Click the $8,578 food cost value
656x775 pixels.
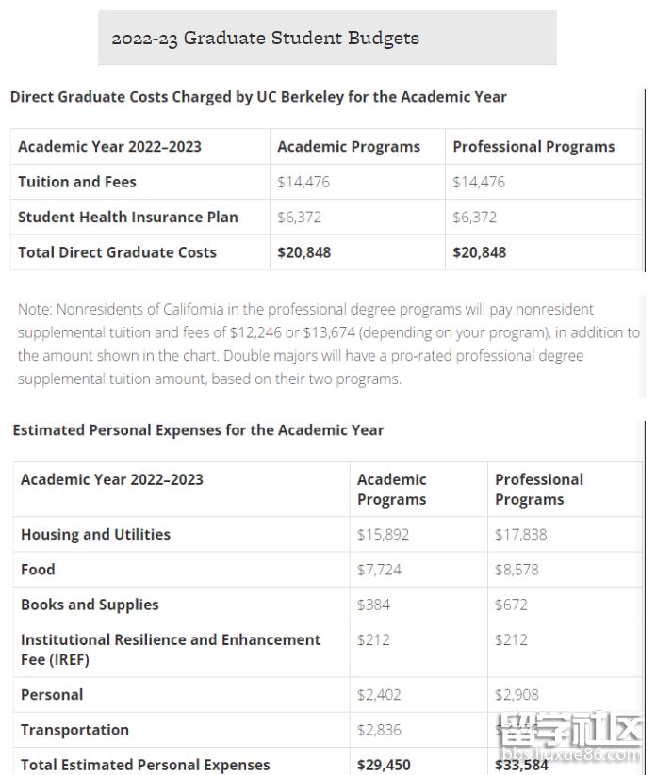click(x=517, y=570)
